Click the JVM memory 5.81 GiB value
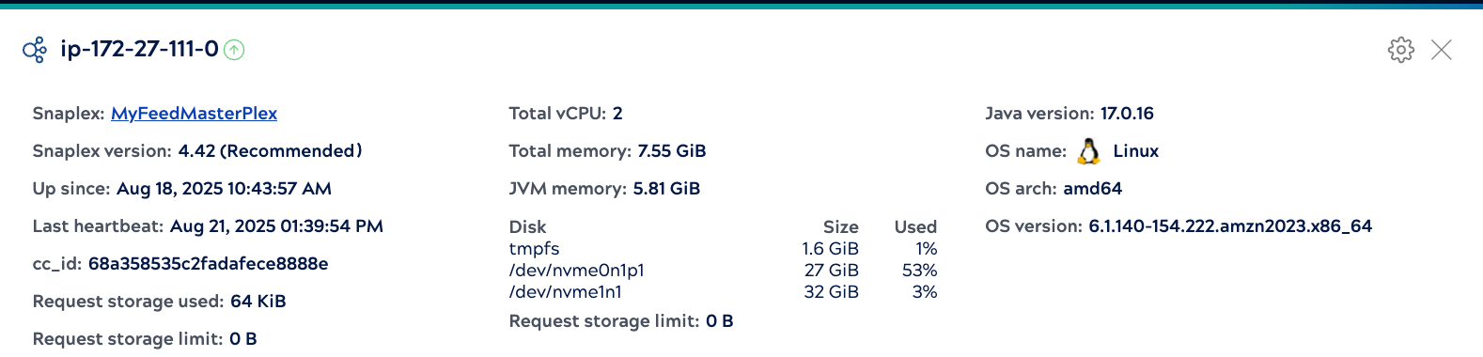 click(666, 189)
